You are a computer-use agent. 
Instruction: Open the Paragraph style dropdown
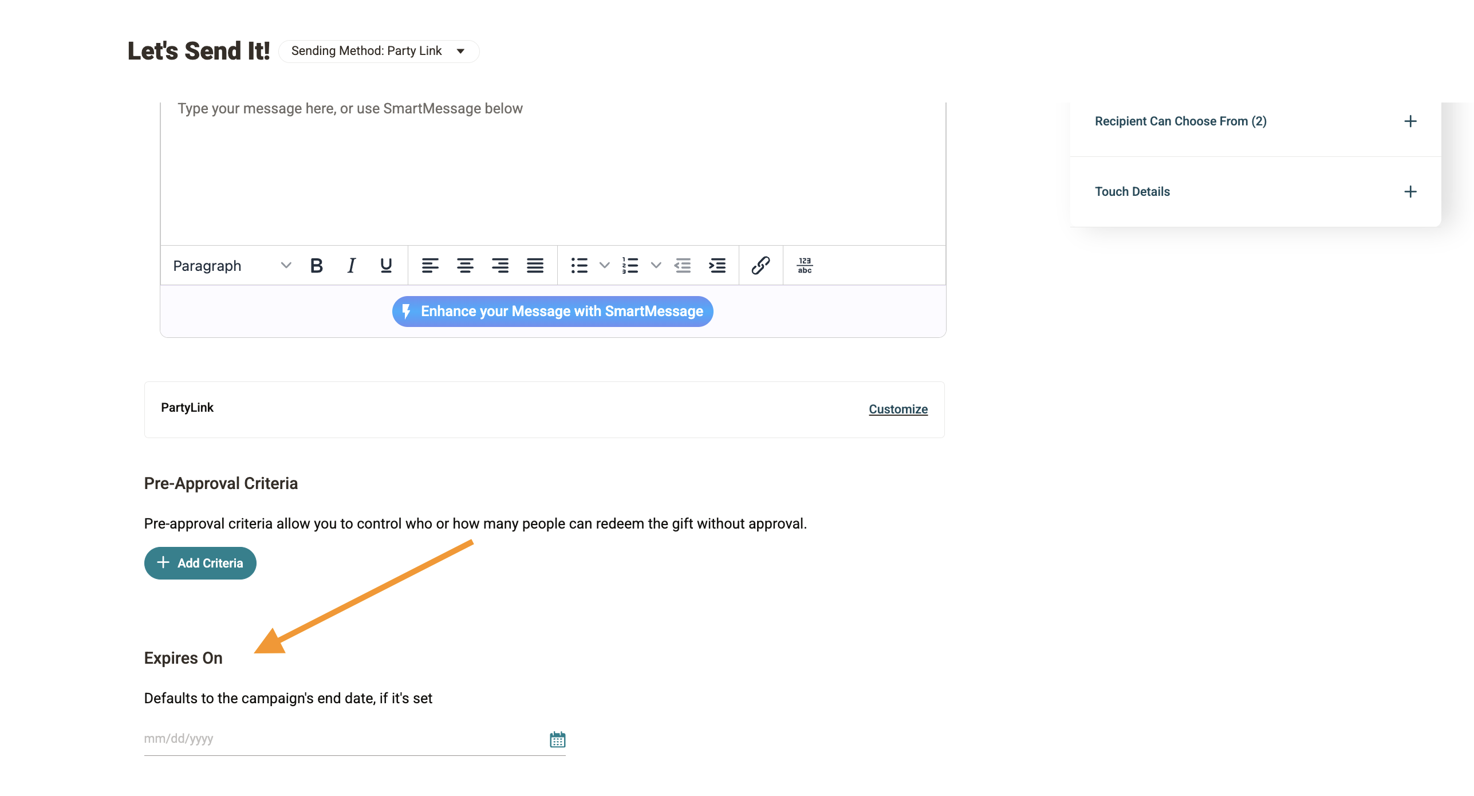coord(232,266)
